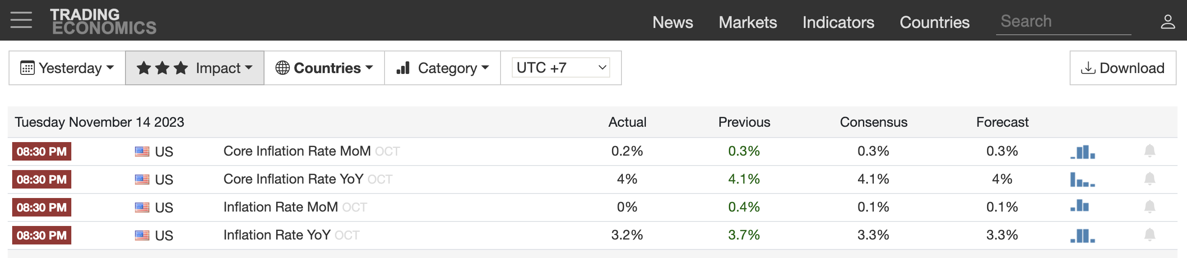This screenshot has height=258, width=1187.
Task: Click the Trading Economics logo
Action: click(103, 21)
